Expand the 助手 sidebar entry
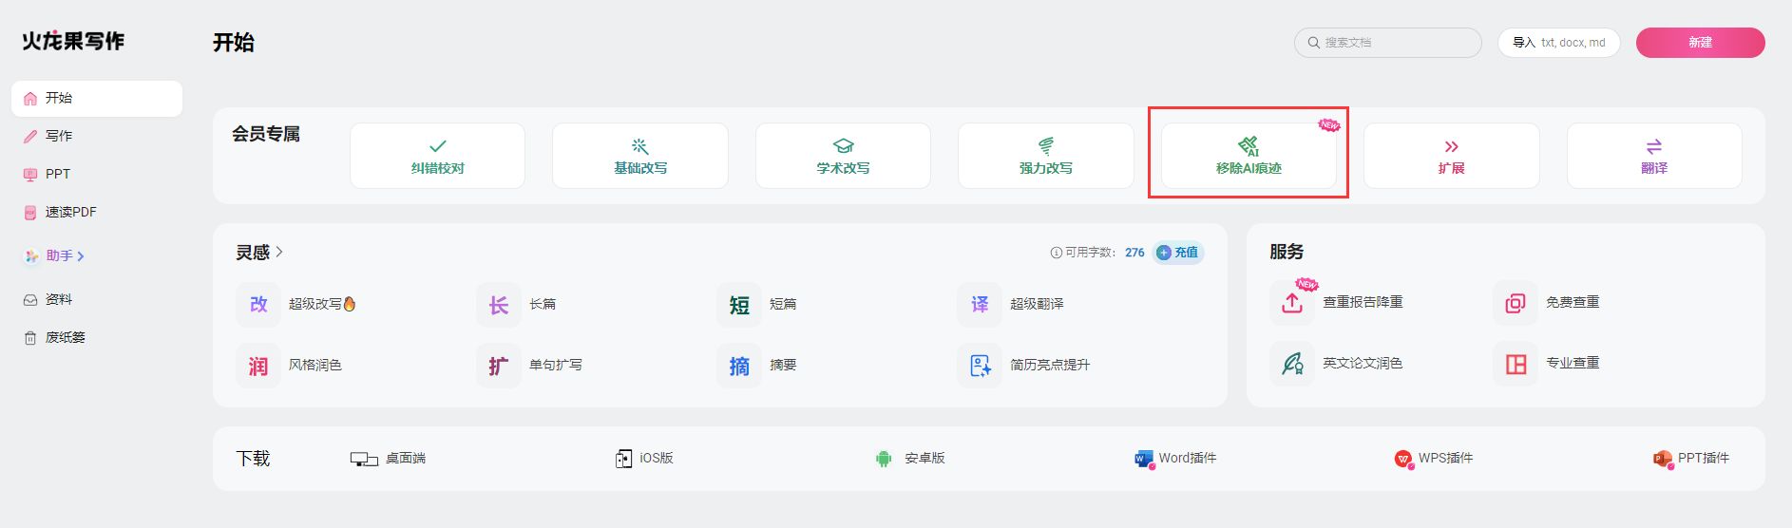Viewport: 1792px width, 528px height. [x=59, y=256]
